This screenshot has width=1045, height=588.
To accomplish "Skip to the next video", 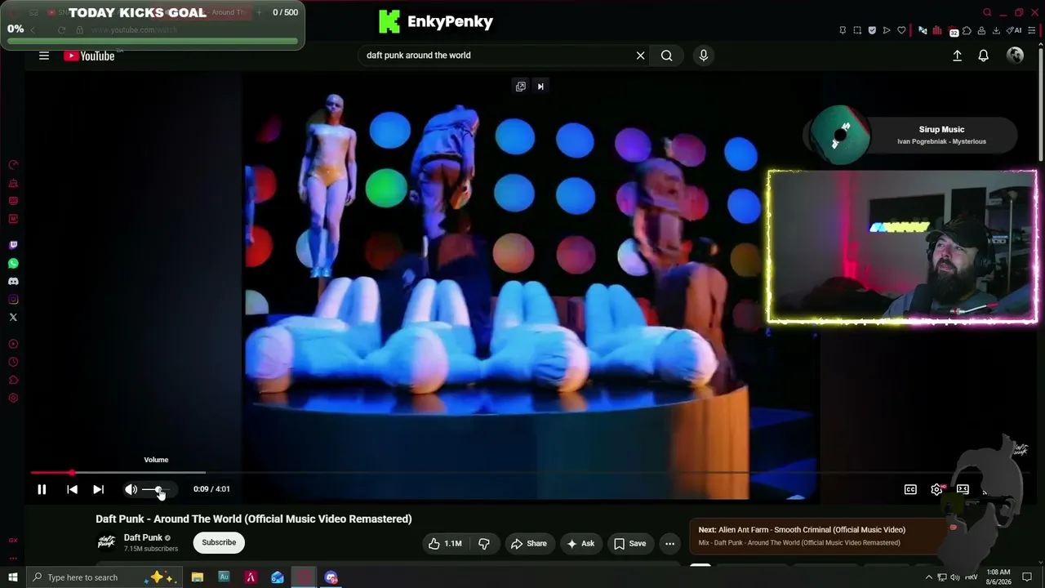I will point(98,489).
